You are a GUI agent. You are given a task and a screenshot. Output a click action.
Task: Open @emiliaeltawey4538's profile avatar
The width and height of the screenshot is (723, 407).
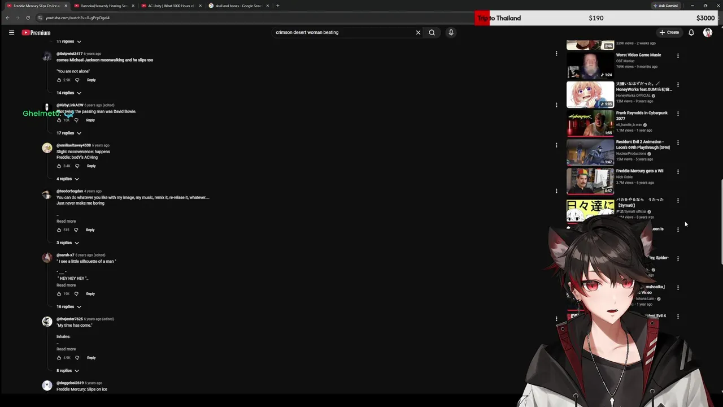click(x=47, y=148)
